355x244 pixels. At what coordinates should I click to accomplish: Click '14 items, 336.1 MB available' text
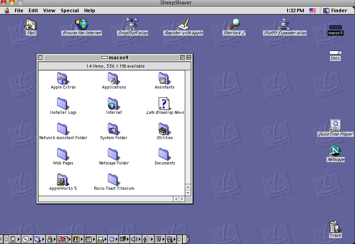coord(115,66)
